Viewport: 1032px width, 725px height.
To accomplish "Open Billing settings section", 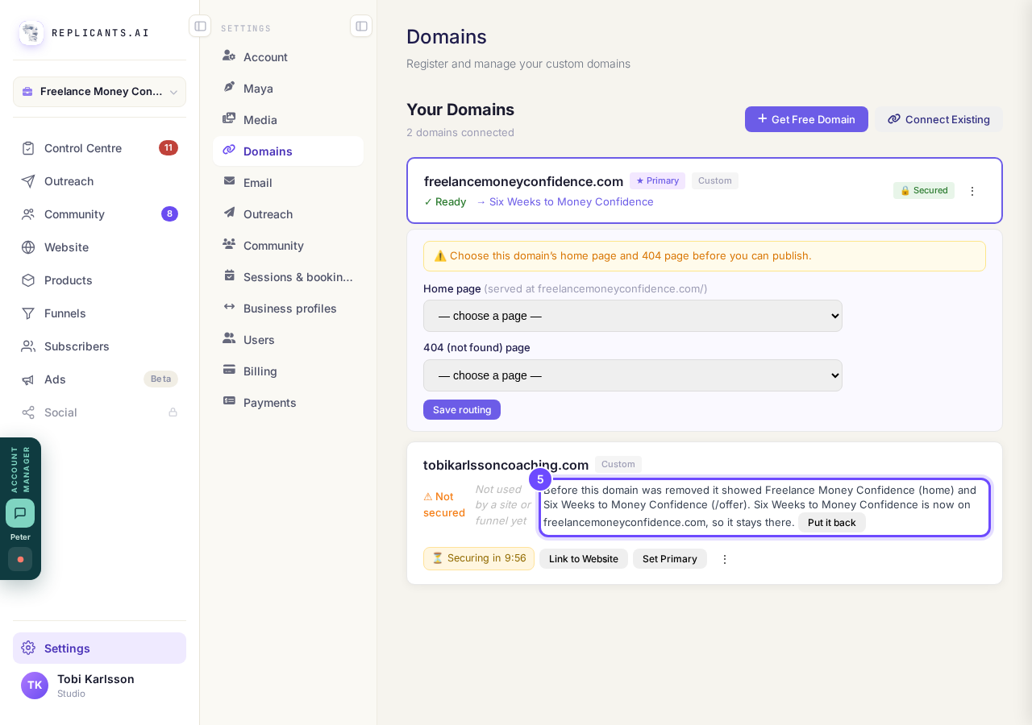I will pyautogui.click(x=289, y=371).
